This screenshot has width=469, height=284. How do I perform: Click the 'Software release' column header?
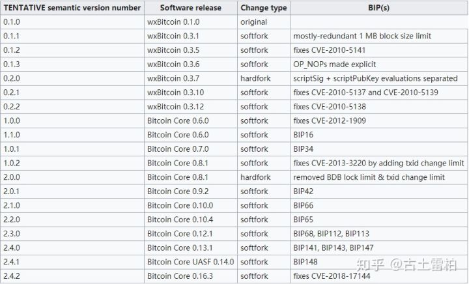click(191, 8)
